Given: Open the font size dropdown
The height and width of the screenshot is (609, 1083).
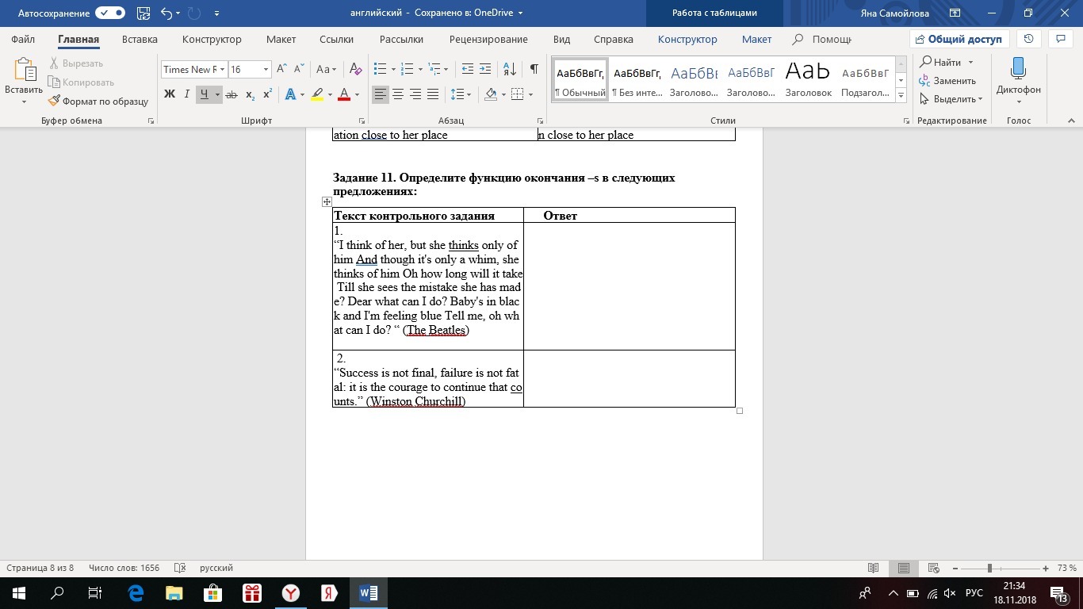Looking at the screenshot, I should [x=266, y=70].
